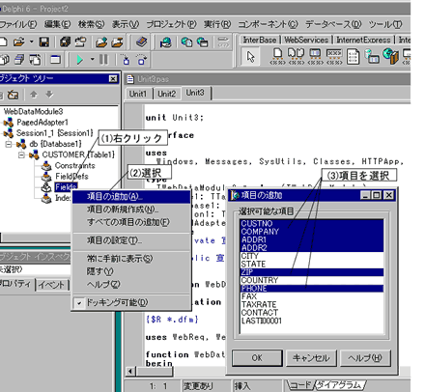Choose 項目の追加(A) in context menu

click(x=131, y=196)
